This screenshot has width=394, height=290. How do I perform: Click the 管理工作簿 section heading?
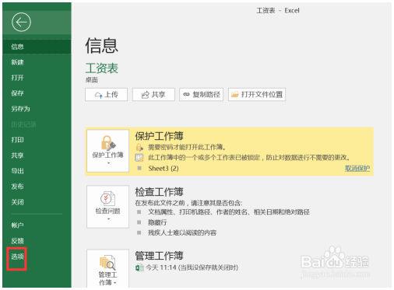[159, 256]
